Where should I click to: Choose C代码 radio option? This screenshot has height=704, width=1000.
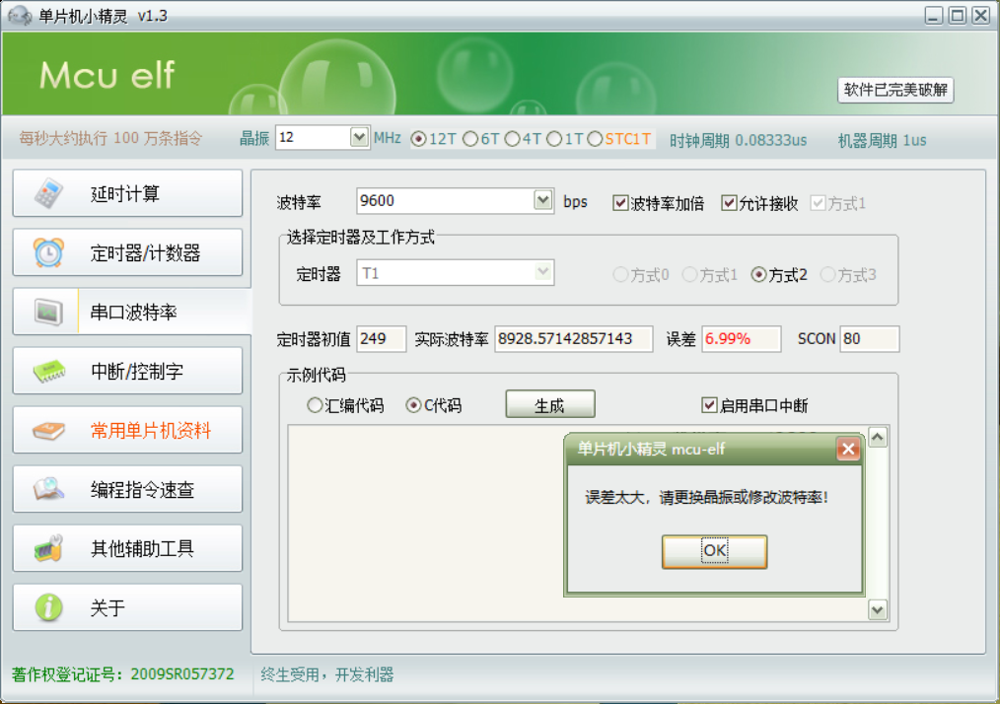click(413, 405)
